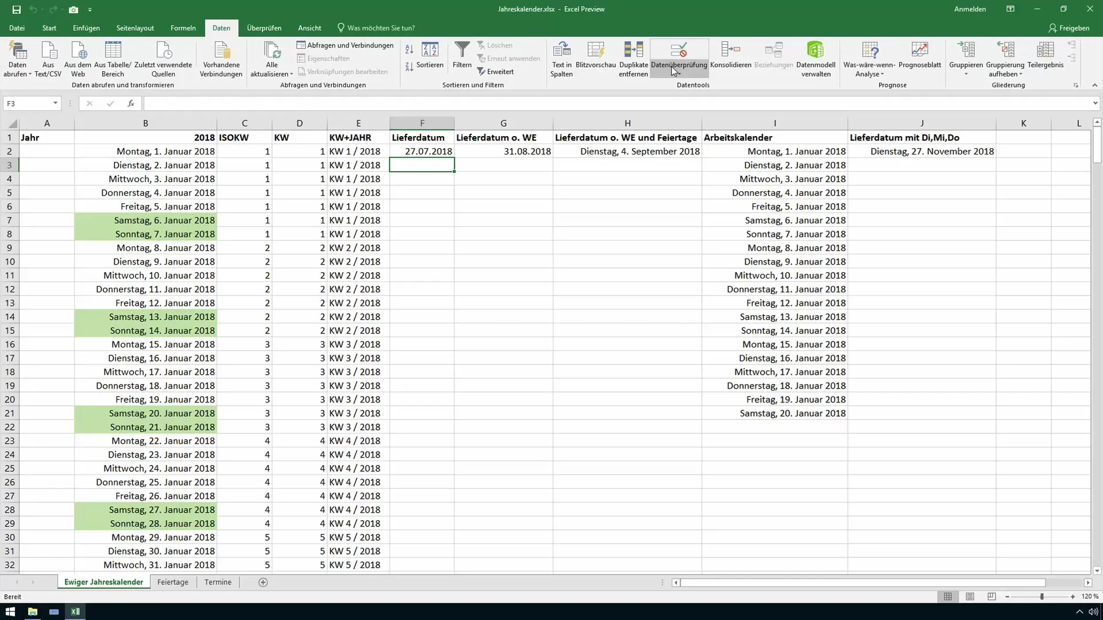
Task: Click Erweitert advanced filter button
Action: click(495, 72)
